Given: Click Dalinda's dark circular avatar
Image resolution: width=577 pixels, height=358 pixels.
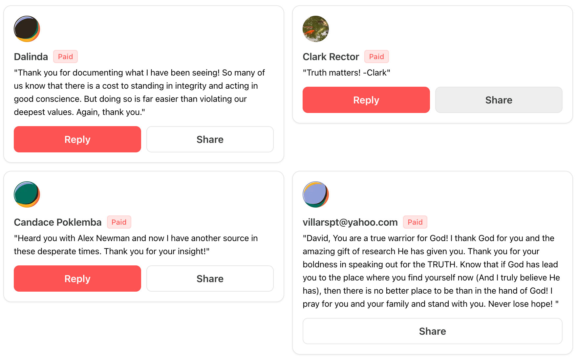Looking at the screenshot, I should click(x=27, y=29).
